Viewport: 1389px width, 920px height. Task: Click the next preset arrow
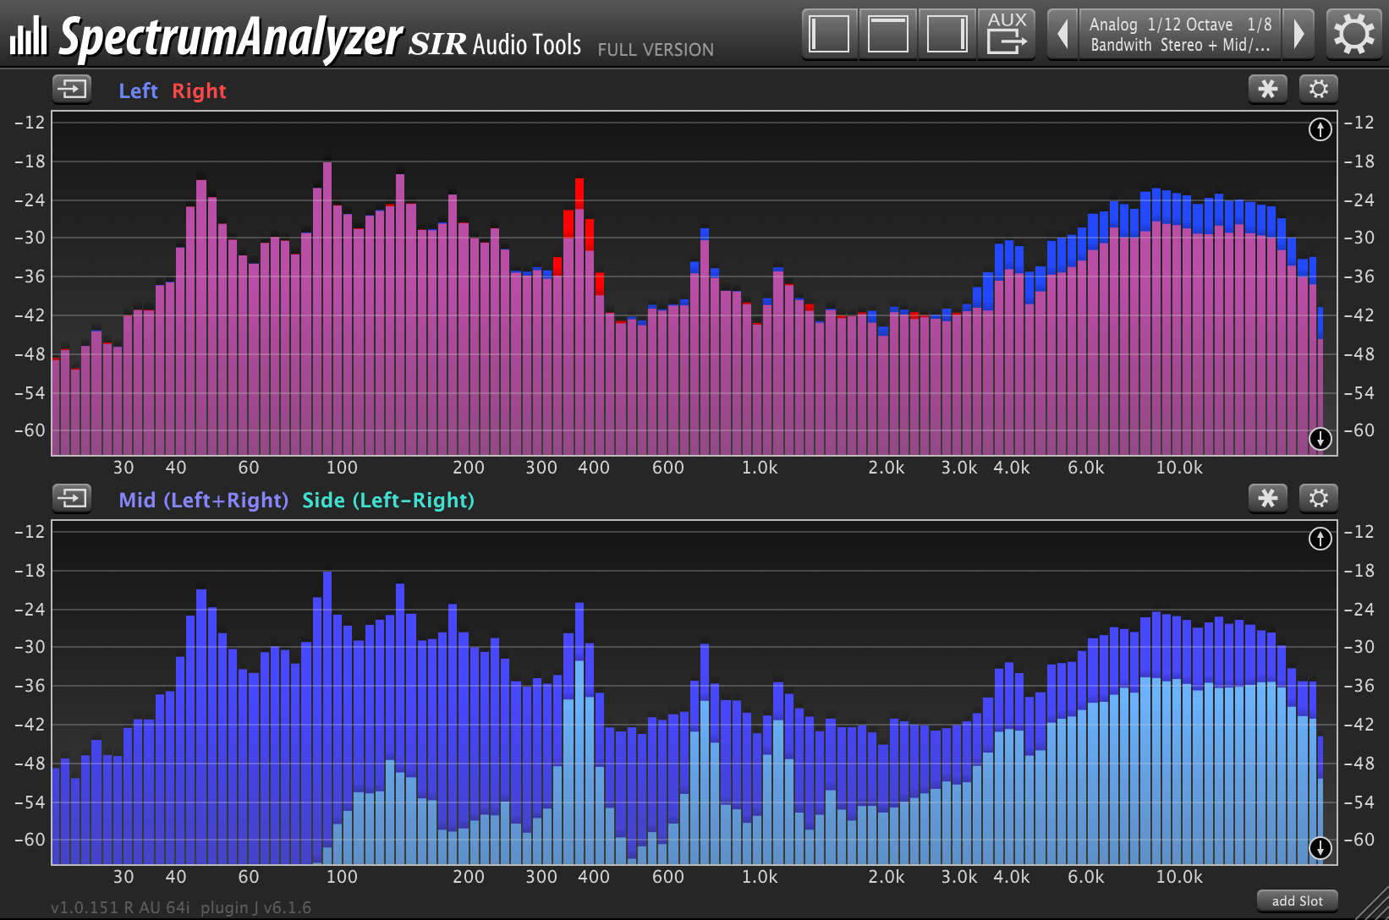point(1298,34)
